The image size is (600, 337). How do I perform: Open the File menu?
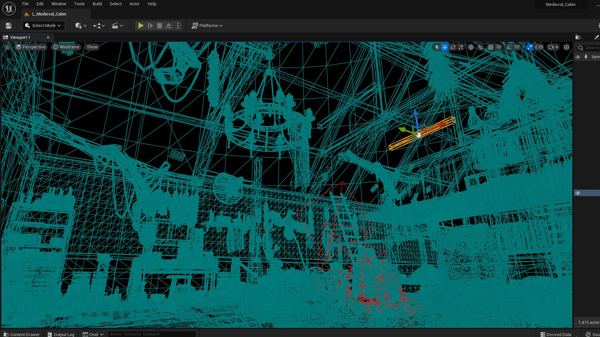25,4
